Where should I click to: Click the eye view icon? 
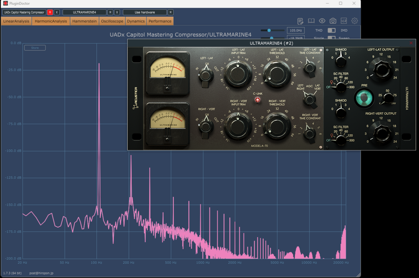click(x=322, y=21)
